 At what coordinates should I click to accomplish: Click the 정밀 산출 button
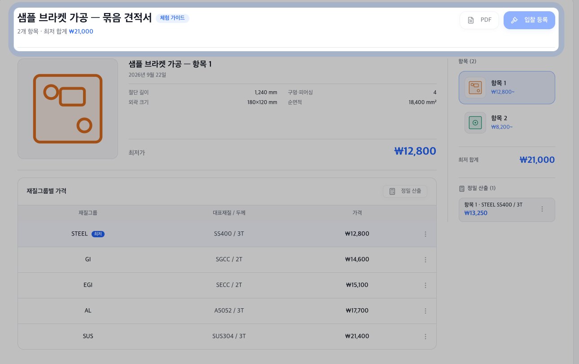coord(405,191)
